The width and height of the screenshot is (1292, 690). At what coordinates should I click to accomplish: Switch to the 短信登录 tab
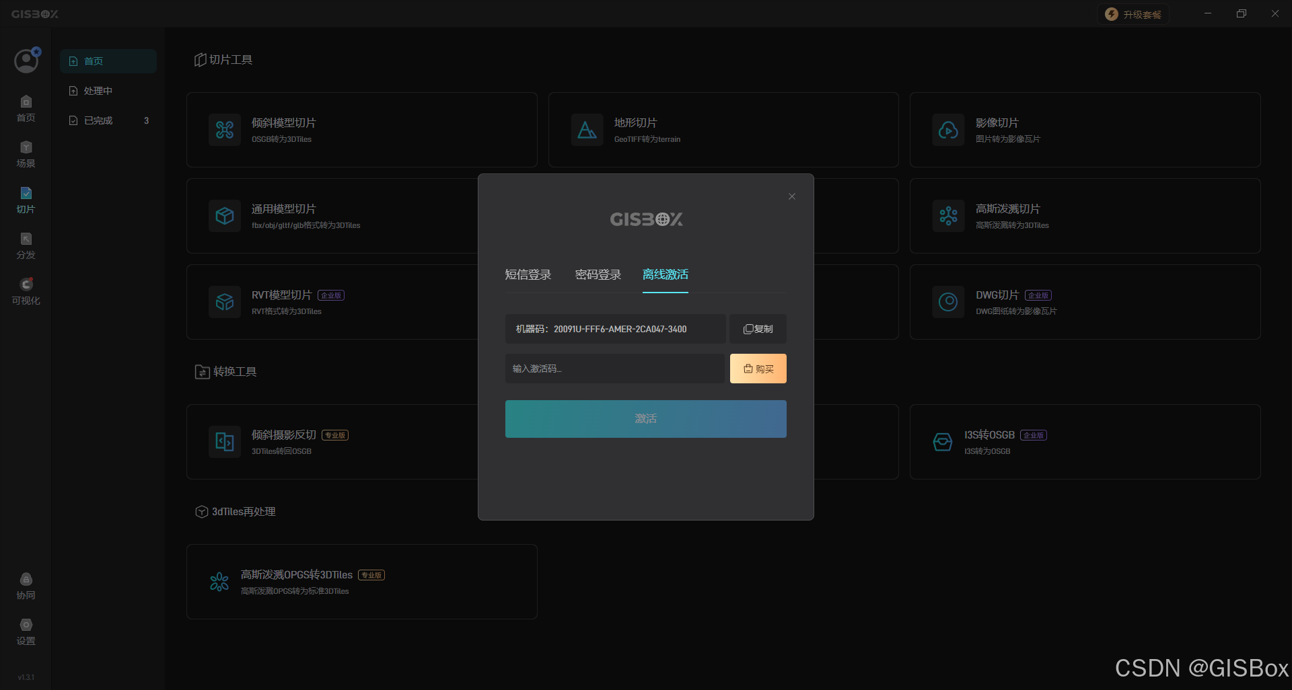[528, 274]
